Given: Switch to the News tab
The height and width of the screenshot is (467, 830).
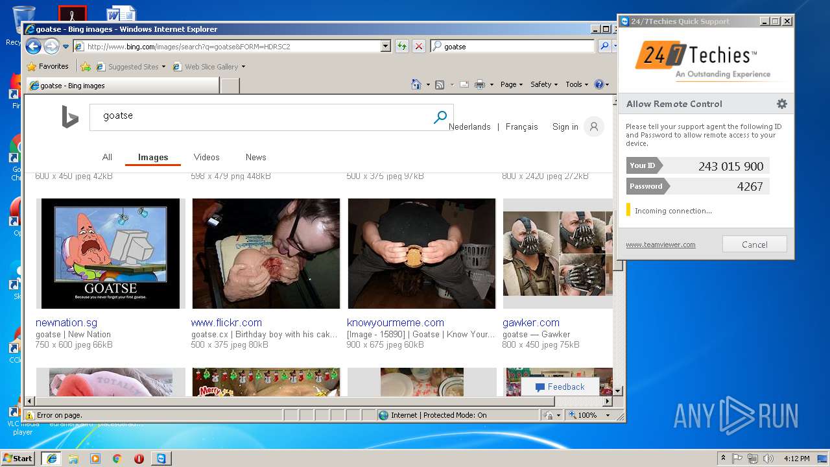Looking at the screenshot, I should point(256,157).
